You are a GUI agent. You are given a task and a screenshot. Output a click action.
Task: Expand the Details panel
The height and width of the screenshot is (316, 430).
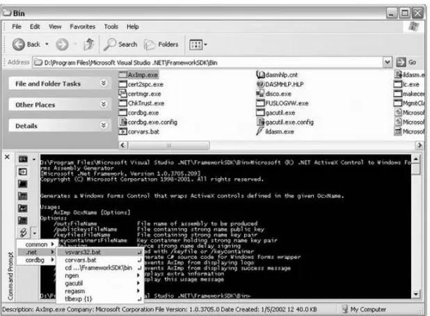104,125
